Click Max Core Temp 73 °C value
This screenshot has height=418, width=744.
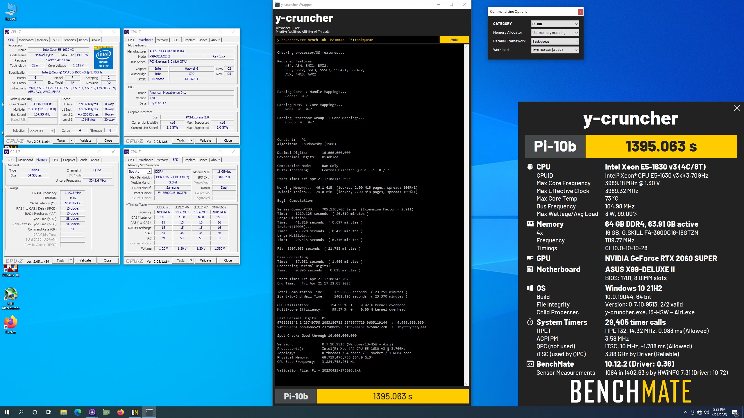click(x=611, y=199)
